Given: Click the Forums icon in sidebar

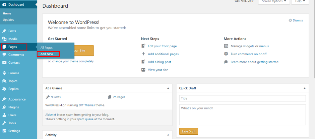Looking at the screenshot, I should pos(4,73).
